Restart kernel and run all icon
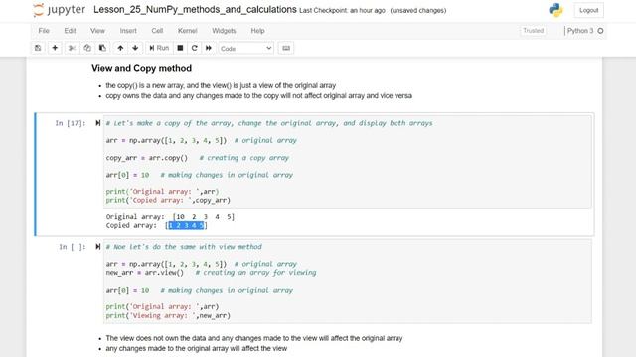Viewport: 636px width, 357px height. pyautogui.click(x=209, y=48)
